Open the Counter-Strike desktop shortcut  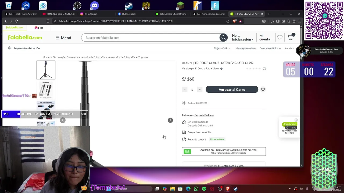click(x=198, y=5)
